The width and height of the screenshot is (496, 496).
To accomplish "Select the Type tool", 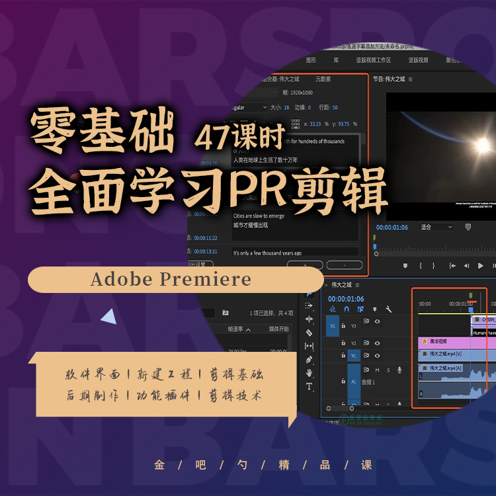I will click(309, 386).
